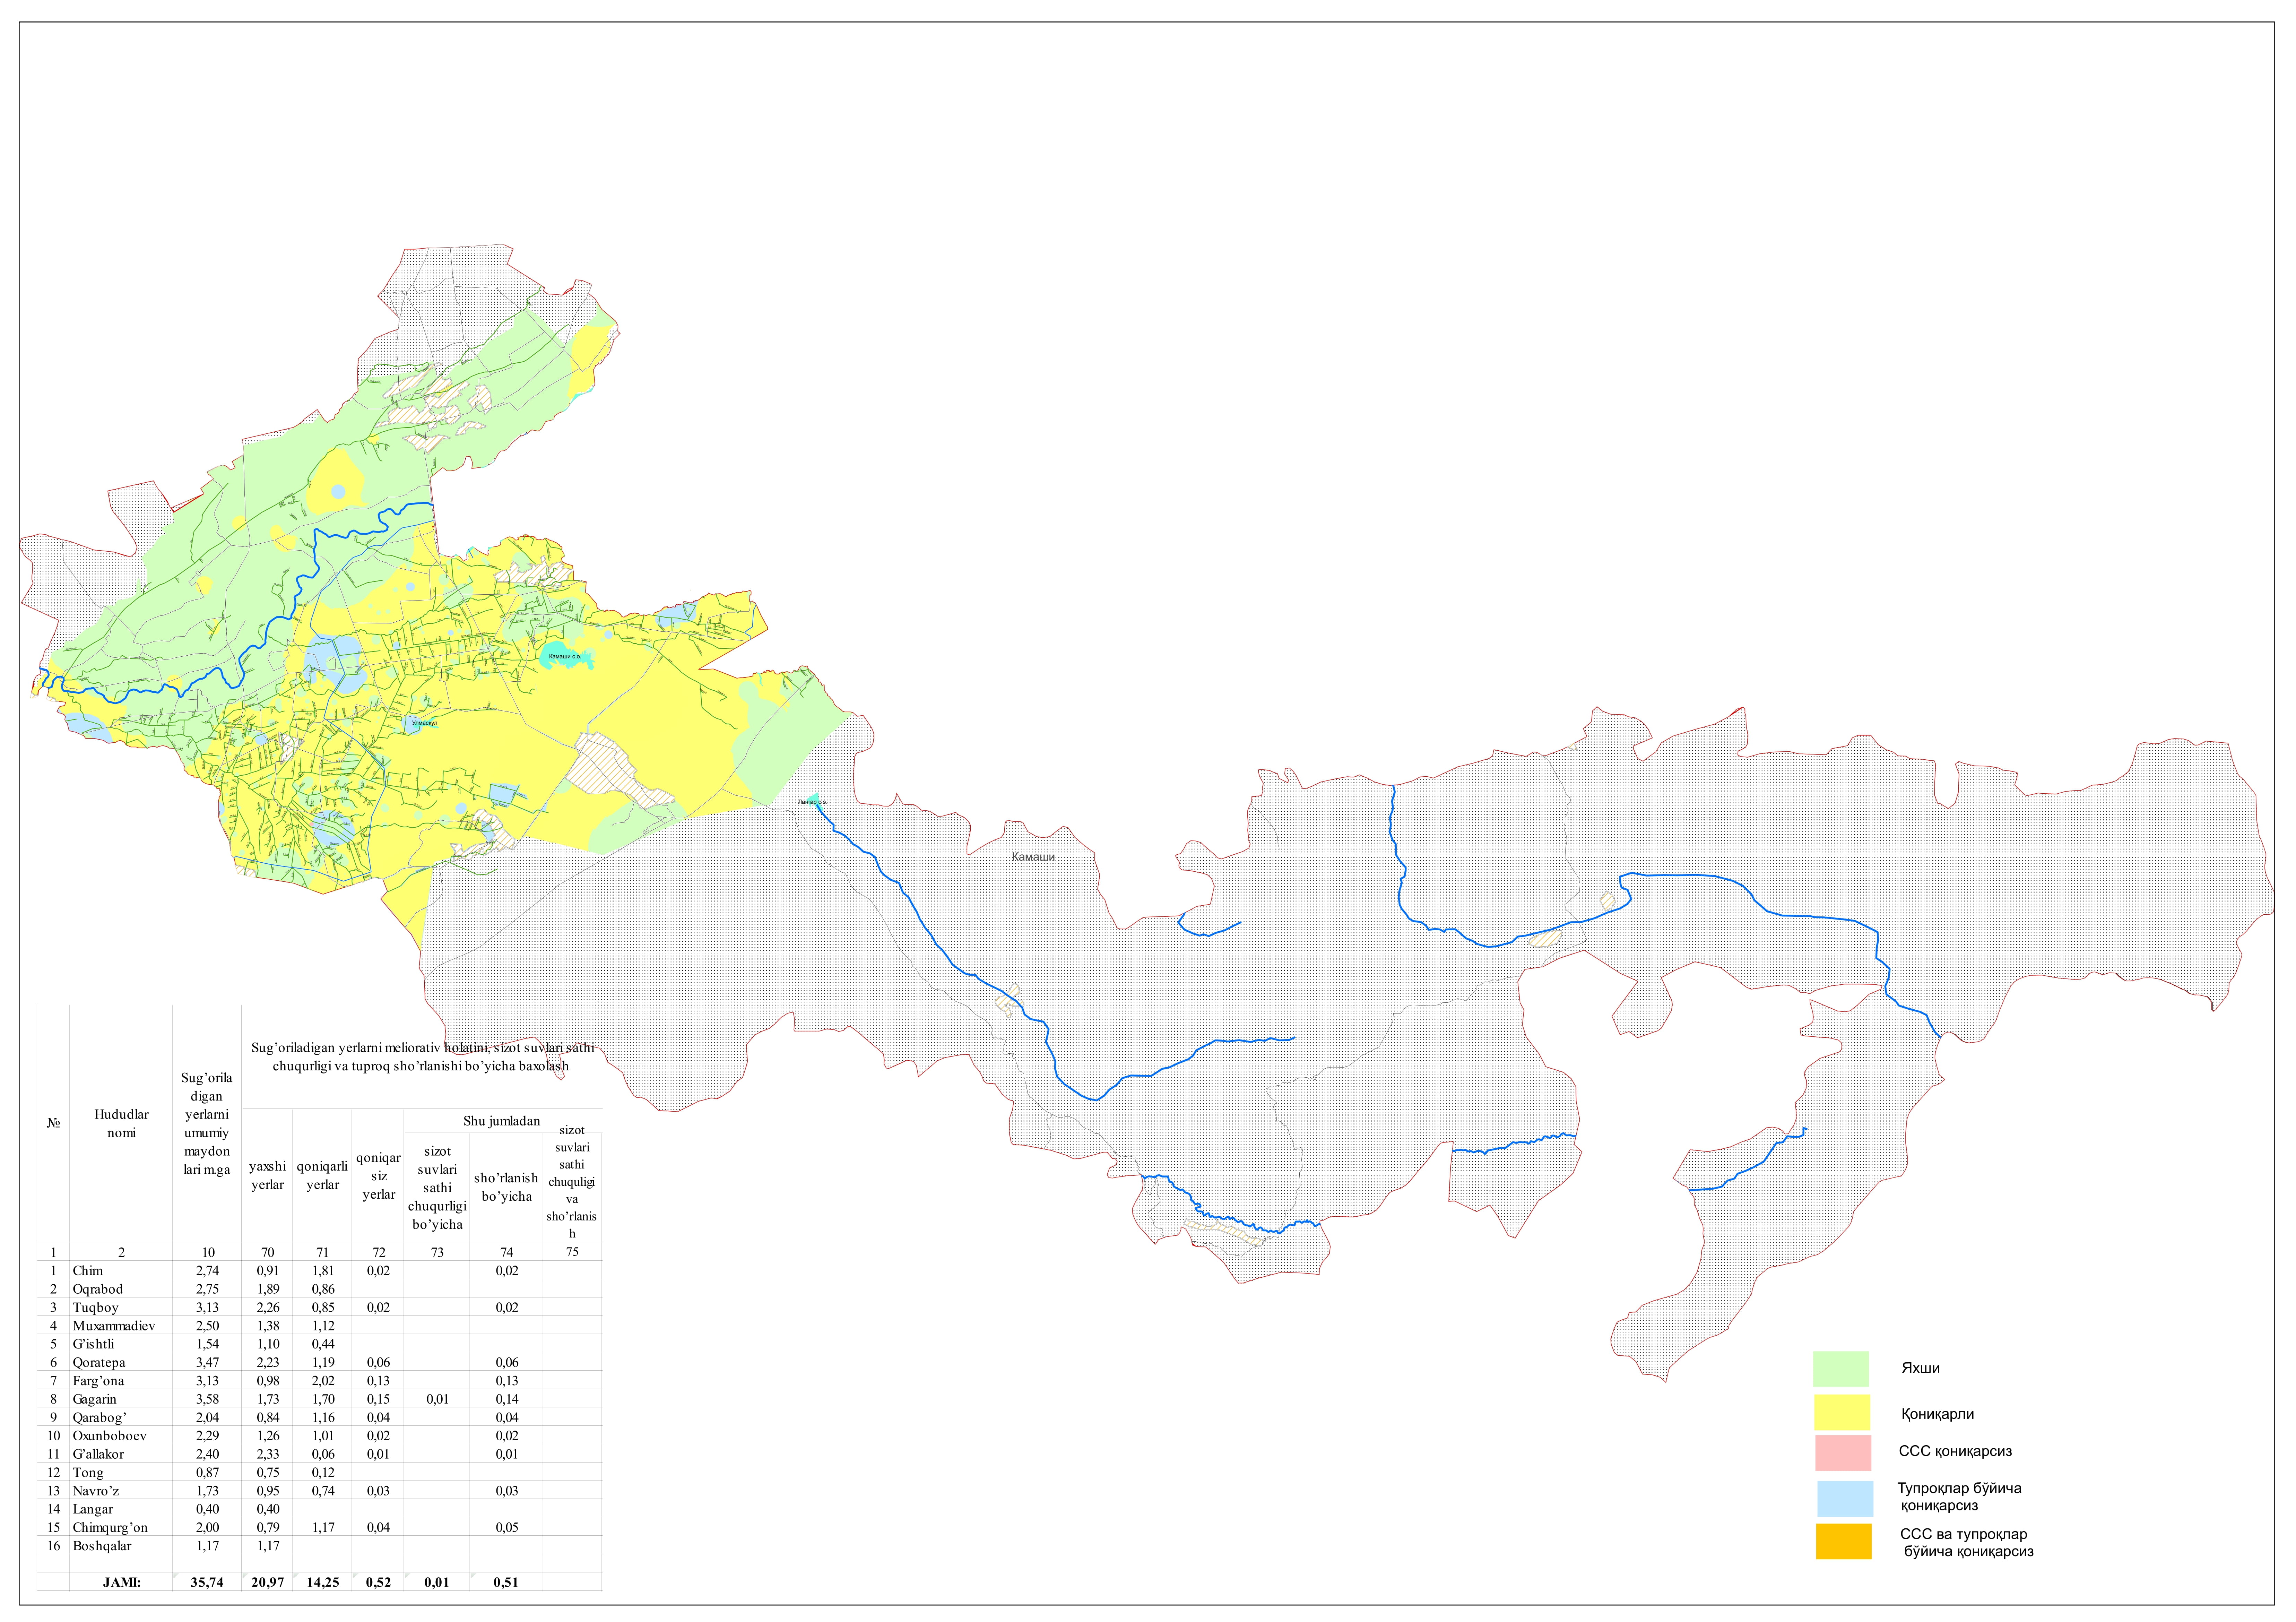Click the Gagarin row name in table
Screen dimensions: 2296x1622
(95, 1399)
